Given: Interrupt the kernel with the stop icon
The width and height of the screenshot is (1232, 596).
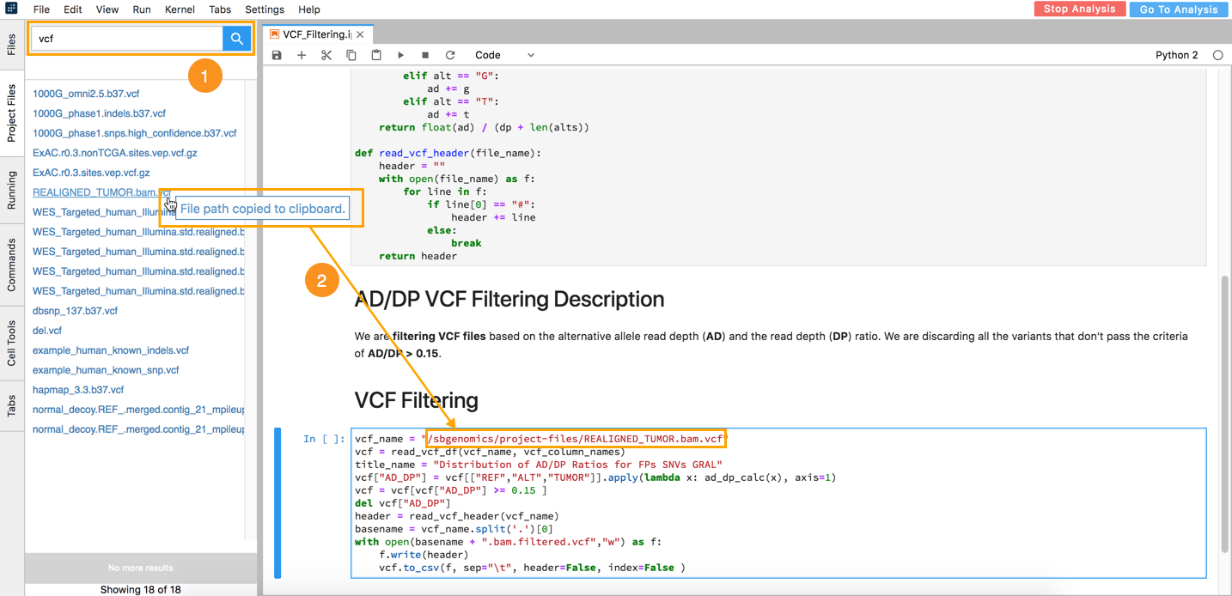Looking at the screenshot, I should [x=425, y=54].
